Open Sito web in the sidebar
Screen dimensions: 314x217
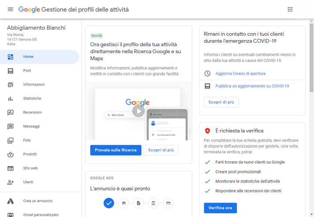point(39,168)
